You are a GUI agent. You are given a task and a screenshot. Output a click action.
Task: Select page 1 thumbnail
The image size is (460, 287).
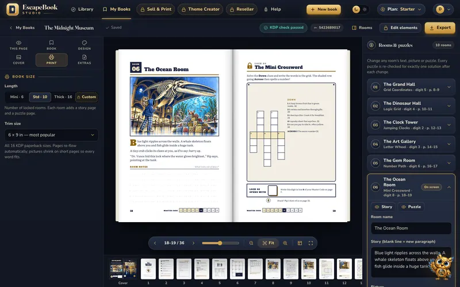click(x=148, y=269)
